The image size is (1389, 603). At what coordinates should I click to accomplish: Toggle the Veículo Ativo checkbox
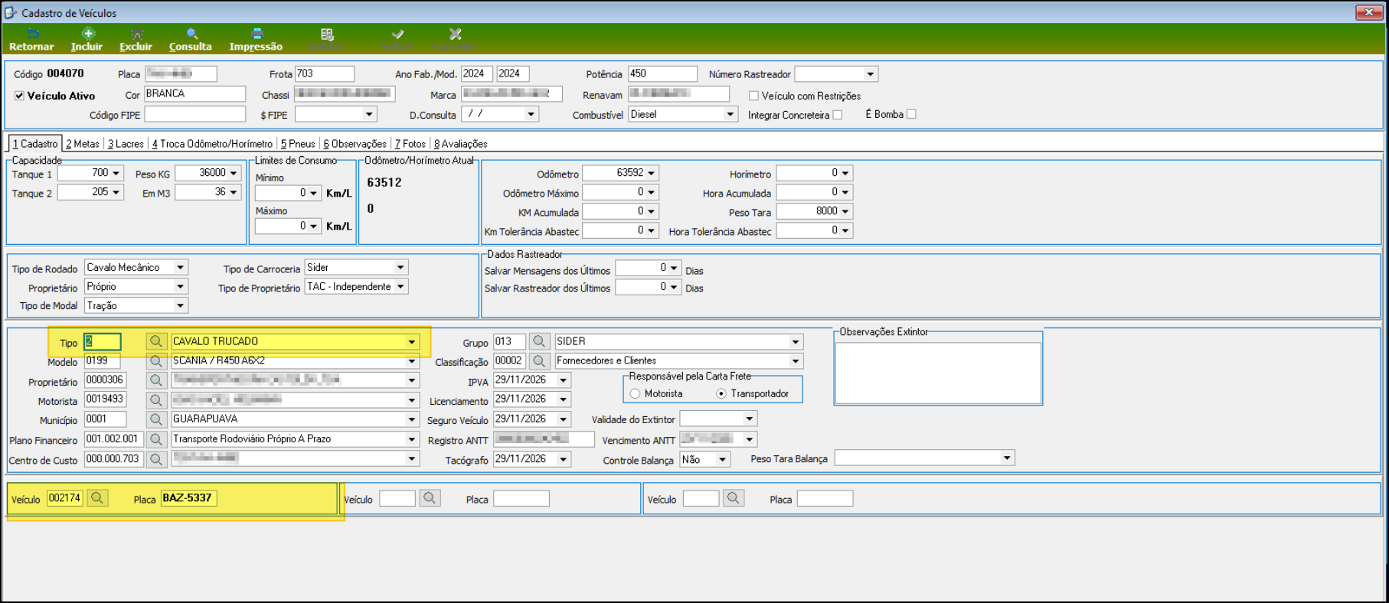[x=19, y=96]
